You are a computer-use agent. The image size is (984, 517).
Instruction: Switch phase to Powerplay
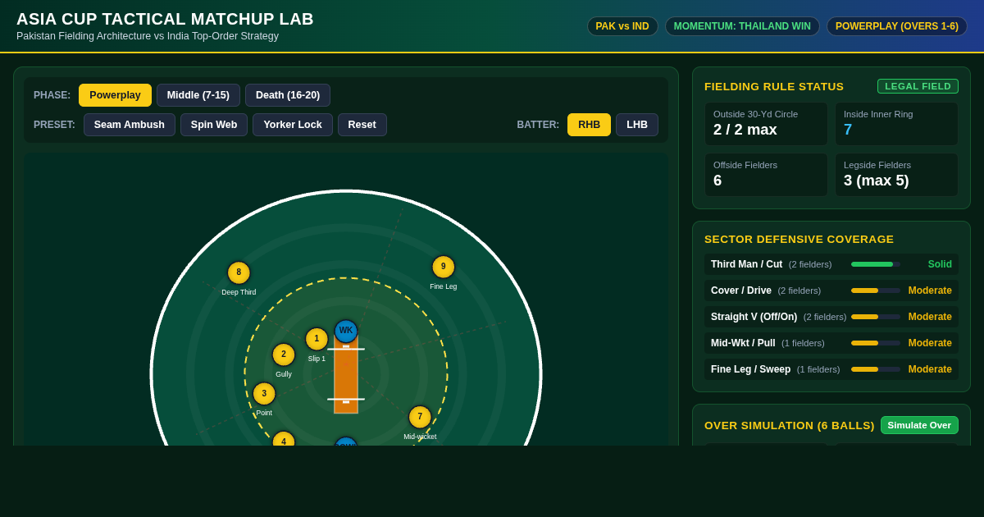tap(115, 95)
